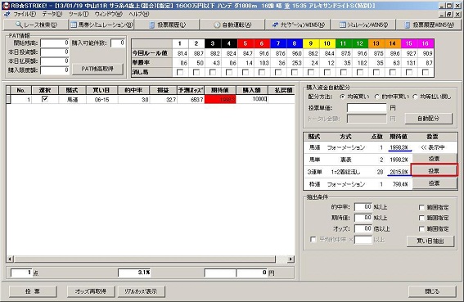The image size is (464, 302).
Task: Click horizontal scrollbar right arrow
Action: (291, 259)
